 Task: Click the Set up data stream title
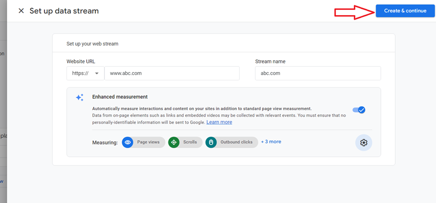tap(64, 11)
